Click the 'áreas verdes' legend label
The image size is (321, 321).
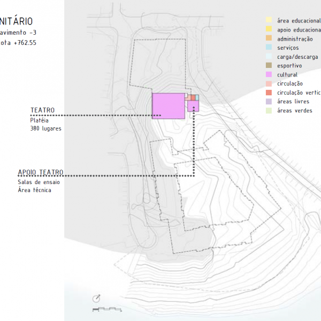coord(295,111)
